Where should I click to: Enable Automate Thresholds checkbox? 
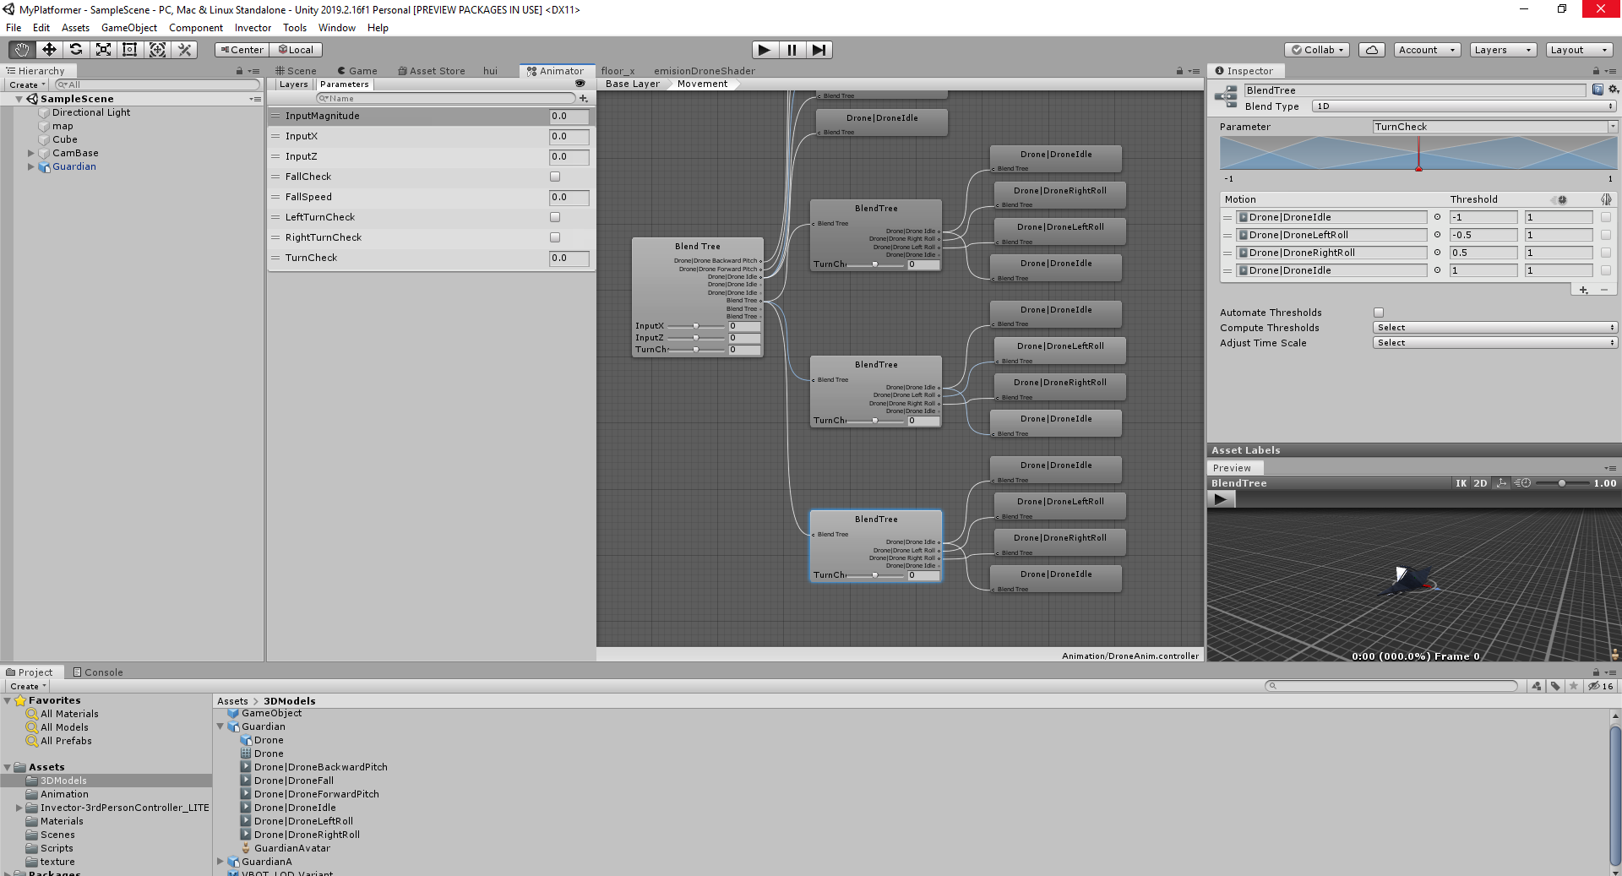click(x=1379, y=313)
